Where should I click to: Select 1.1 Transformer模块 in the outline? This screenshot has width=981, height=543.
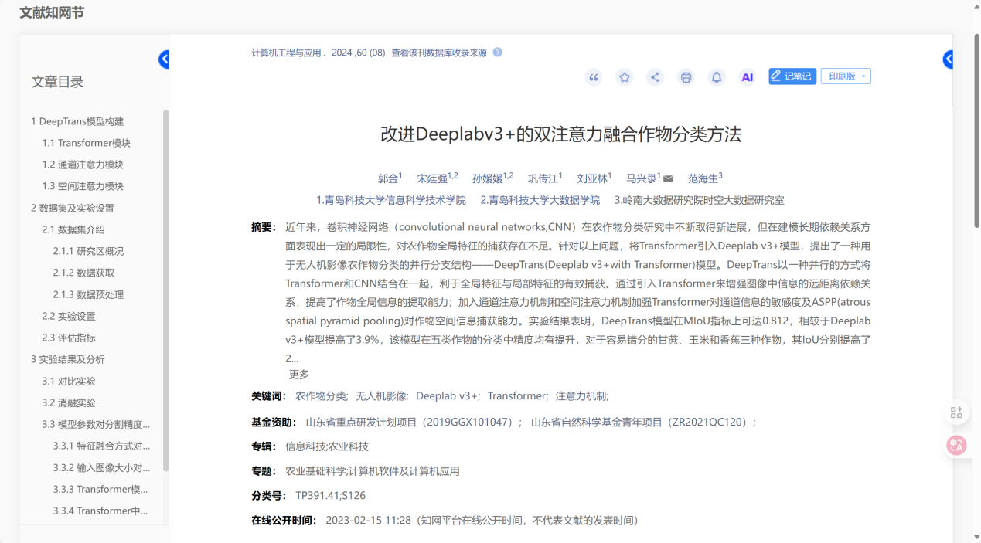(86, 143)
